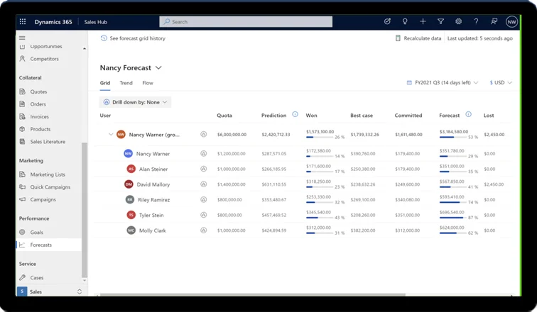The width and height of the screenshot is (537, 312).
Task: Click the Search input field
Action: coord(246,22)
